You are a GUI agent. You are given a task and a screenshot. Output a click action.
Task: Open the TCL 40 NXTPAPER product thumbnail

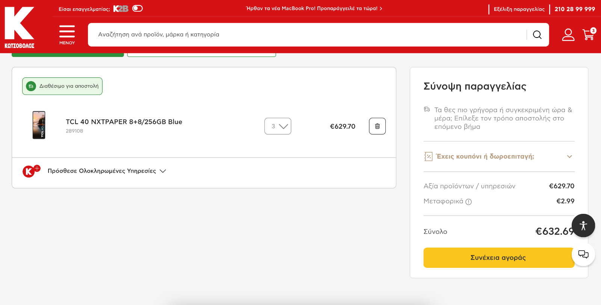click(39, 125)
